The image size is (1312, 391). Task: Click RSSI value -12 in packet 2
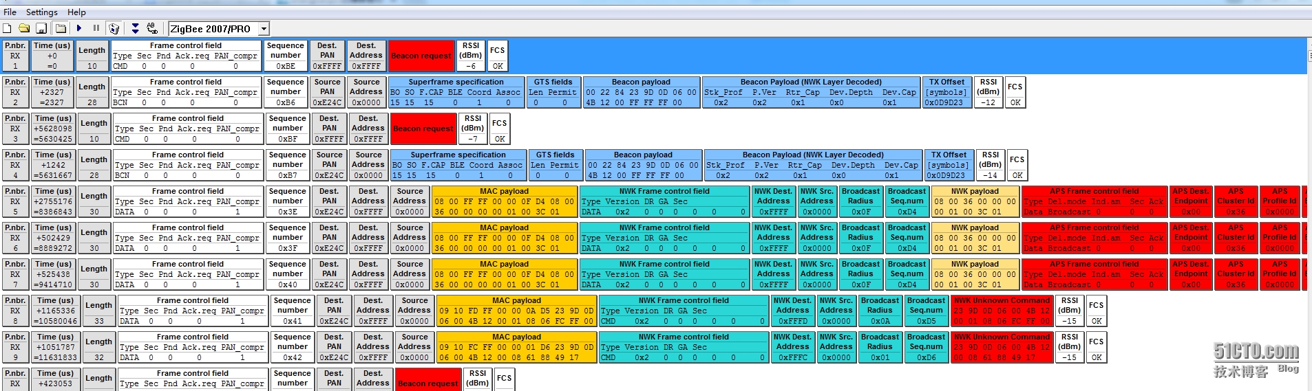988,92
